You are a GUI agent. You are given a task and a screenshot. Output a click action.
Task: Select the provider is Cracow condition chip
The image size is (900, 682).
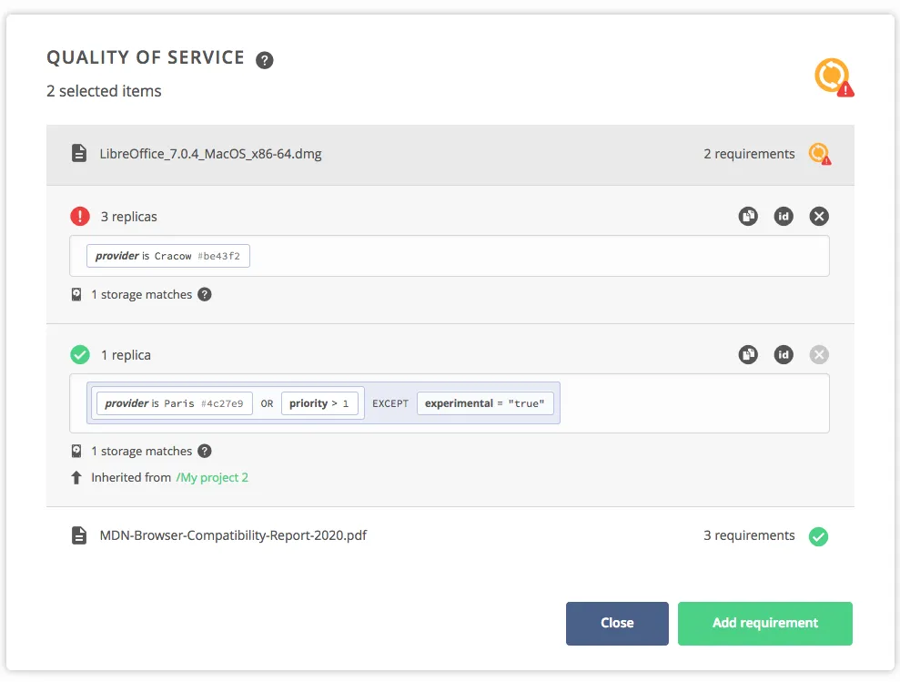(x=167, y=256)
